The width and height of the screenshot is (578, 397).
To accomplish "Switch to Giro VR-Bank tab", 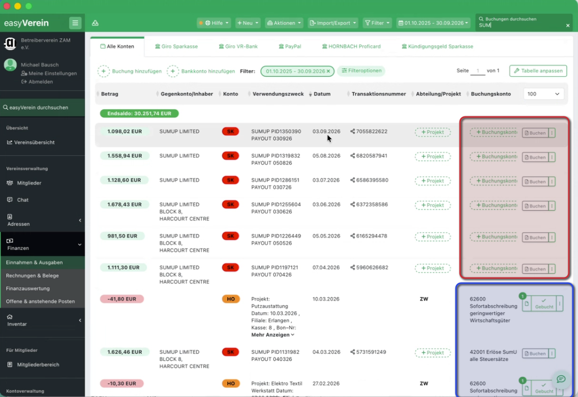I will (238, 46).
